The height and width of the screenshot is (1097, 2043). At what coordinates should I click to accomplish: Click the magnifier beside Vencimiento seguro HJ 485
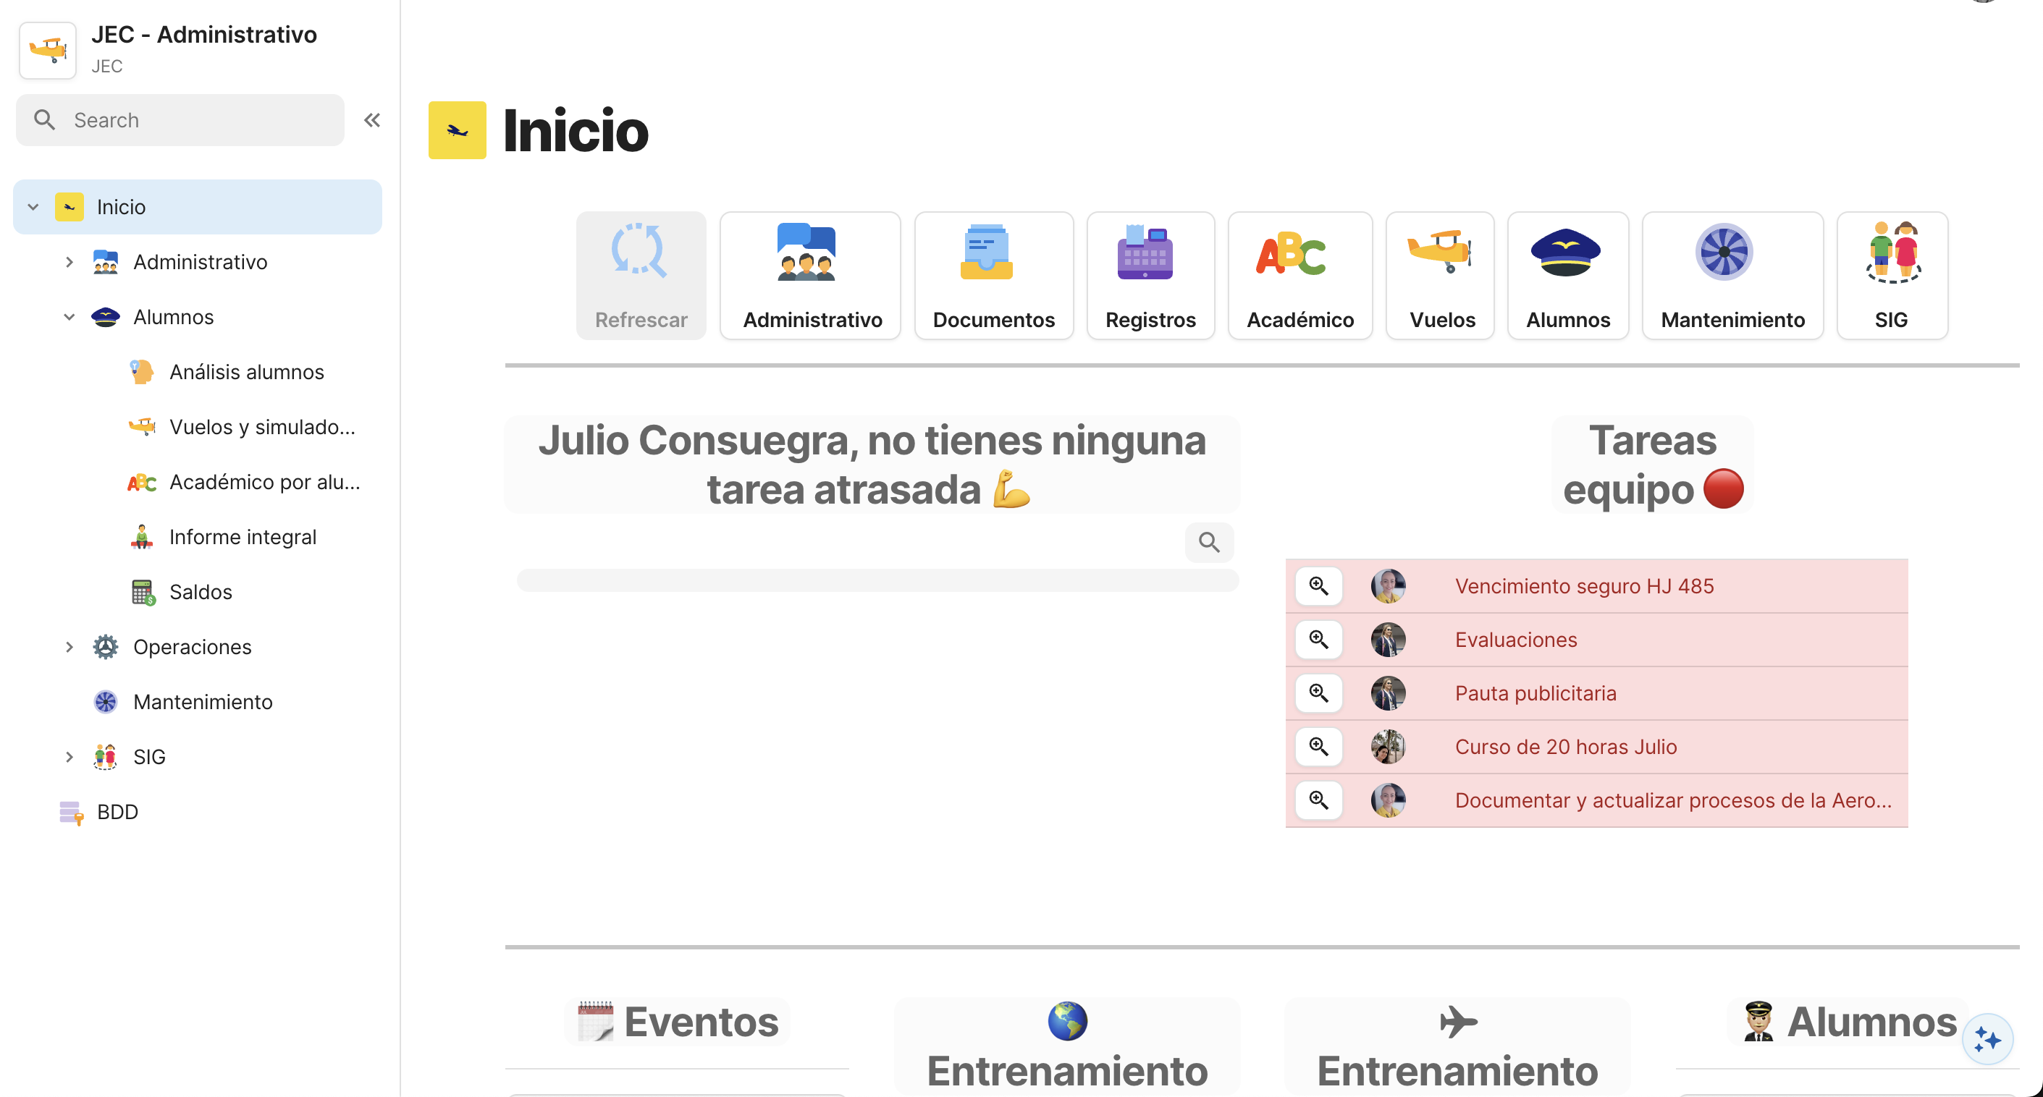[x=1318, y=587]
